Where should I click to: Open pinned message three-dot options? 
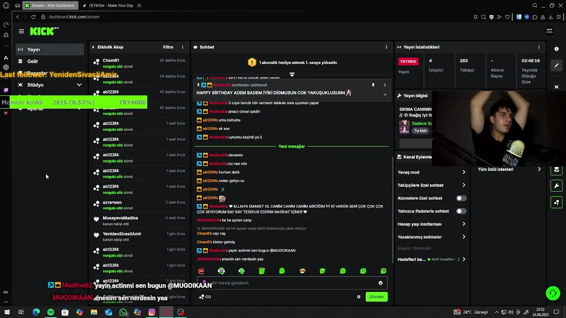click(385, 85)
